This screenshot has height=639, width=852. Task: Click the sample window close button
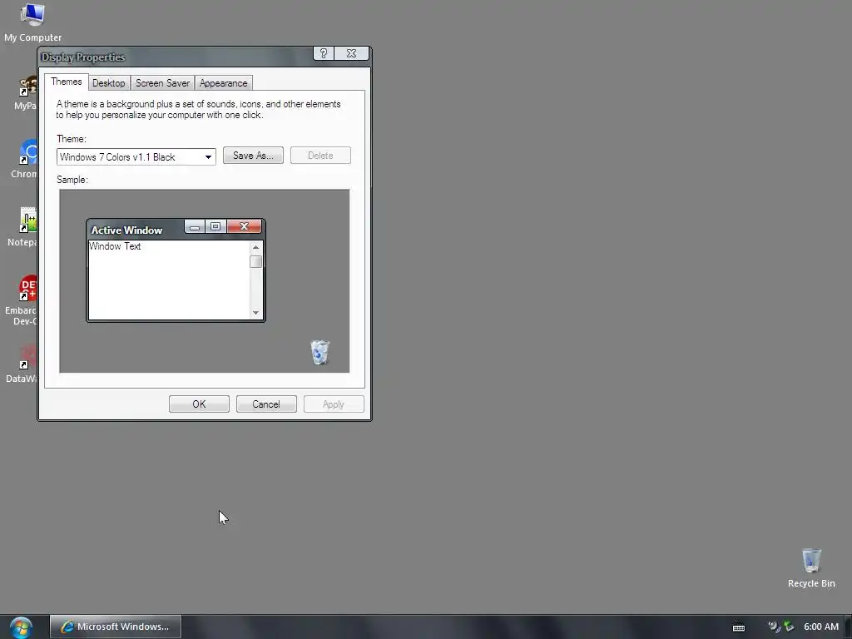244,226
